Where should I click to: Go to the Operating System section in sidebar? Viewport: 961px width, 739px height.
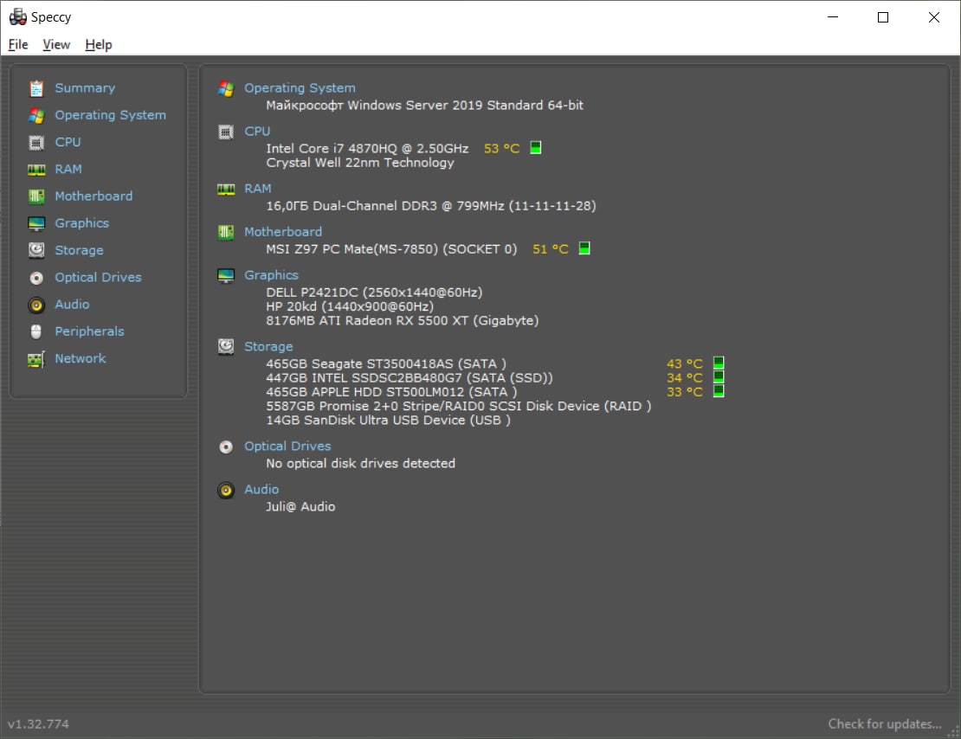coord(110,115)
